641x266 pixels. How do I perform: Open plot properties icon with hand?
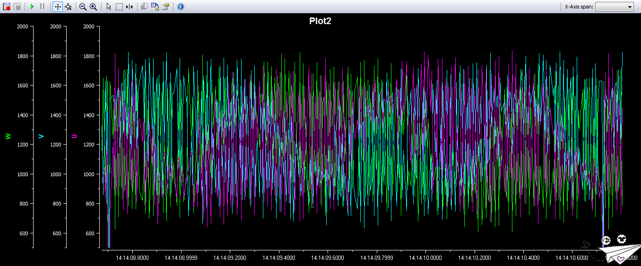click(x=165, y=7)
